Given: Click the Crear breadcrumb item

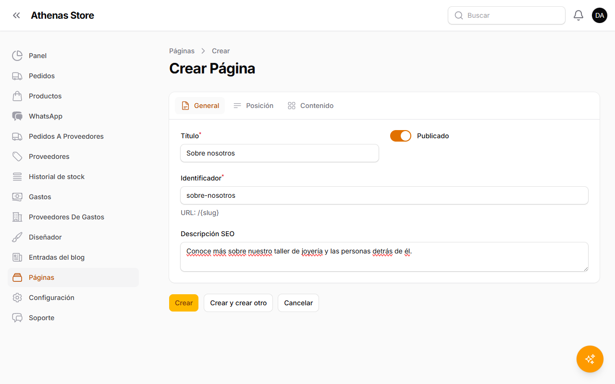Looking at the screenshot, I should click(221, 51).
